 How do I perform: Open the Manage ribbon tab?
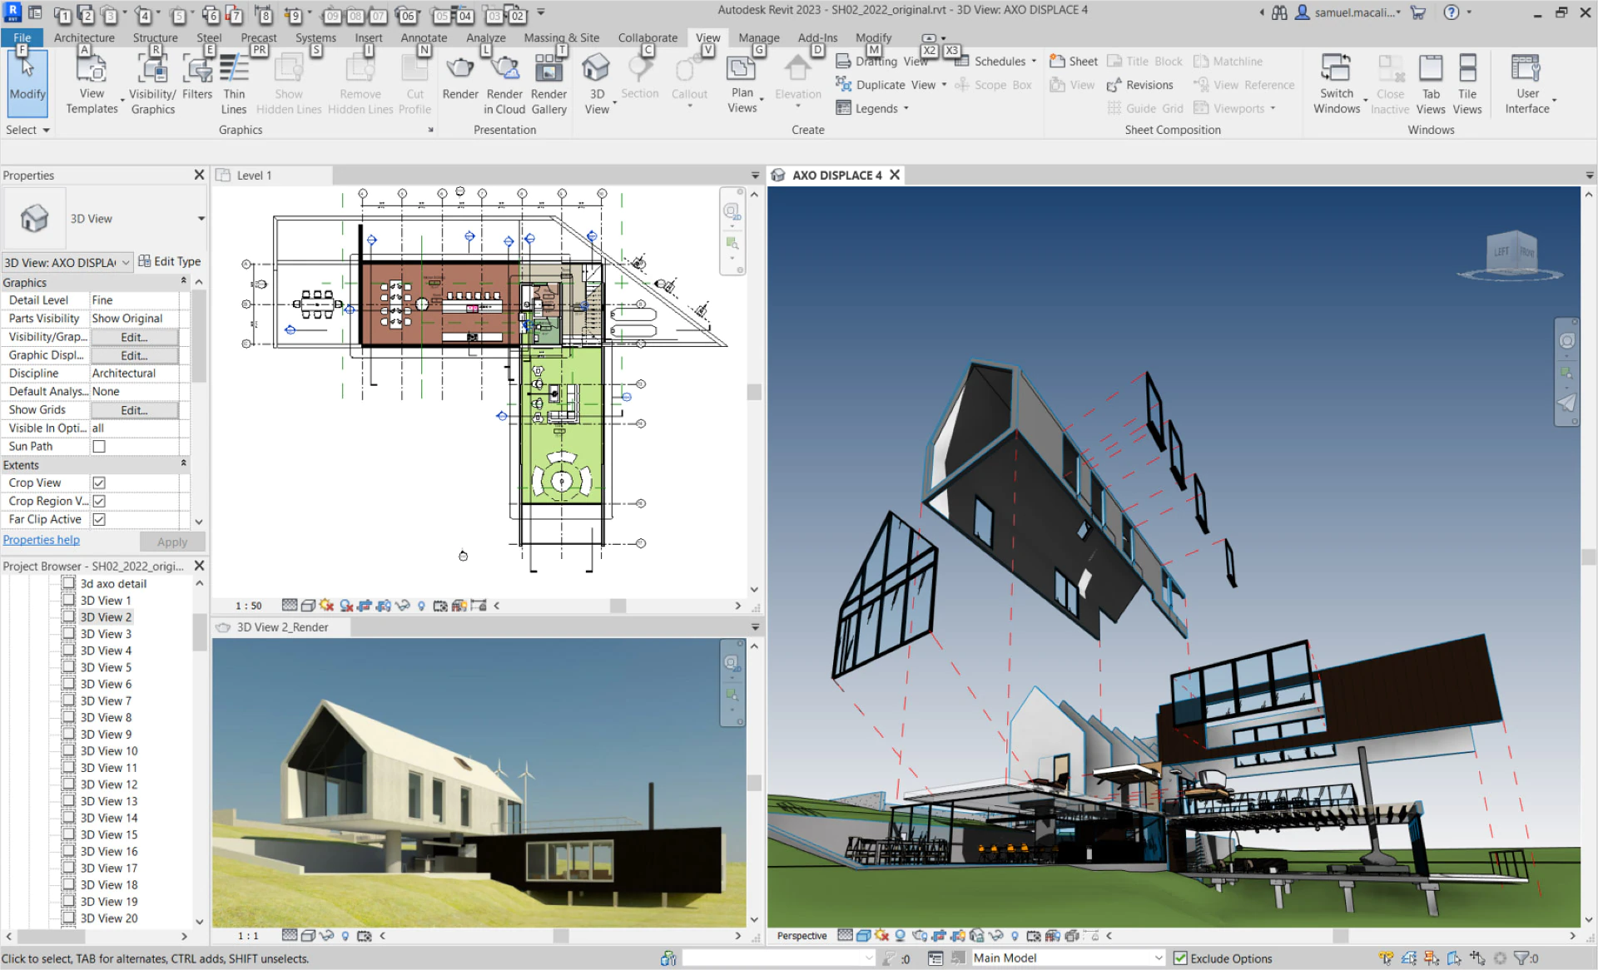click(x=758, y=37)
